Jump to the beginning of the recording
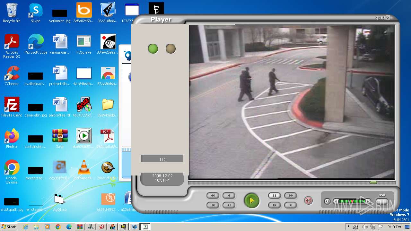The height and width of the screenshot is (231, 411). point(213,205)
